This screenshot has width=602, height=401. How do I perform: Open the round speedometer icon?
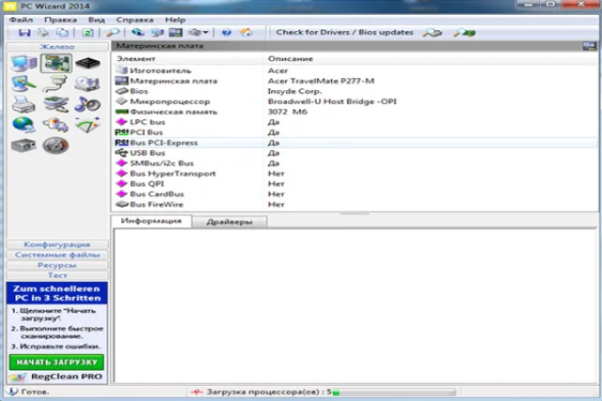pos(56,146)
